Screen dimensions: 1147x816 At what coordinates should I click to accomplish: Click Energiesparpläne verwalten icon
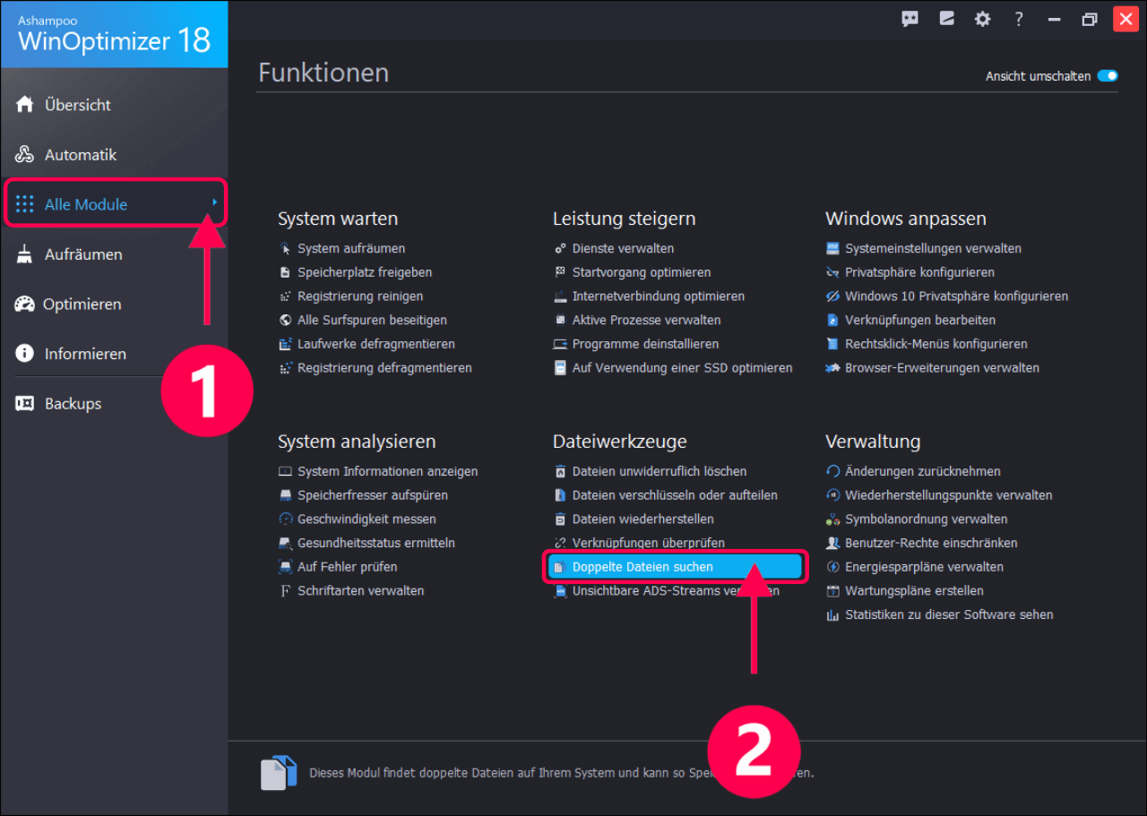tap(832, 567)
